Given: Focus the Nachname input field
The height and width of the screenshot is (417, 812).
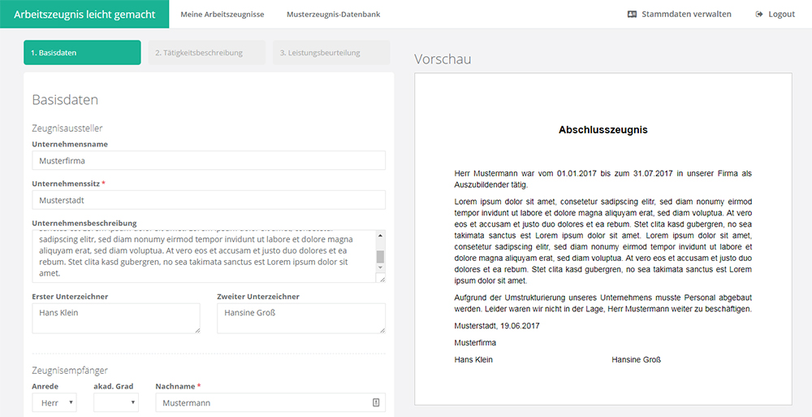Looking at the screenshot, I should click(x=270, y=402).
